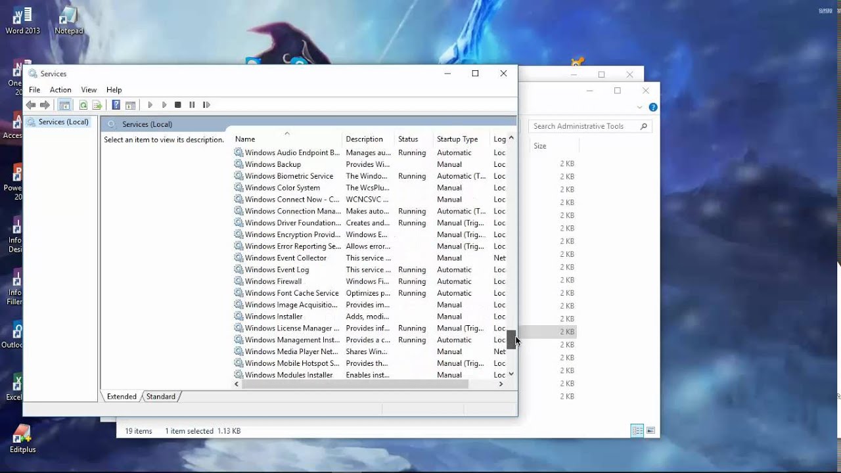Click the scroll left arrow of services list
The image size is (841, 473).
[237, 384]
